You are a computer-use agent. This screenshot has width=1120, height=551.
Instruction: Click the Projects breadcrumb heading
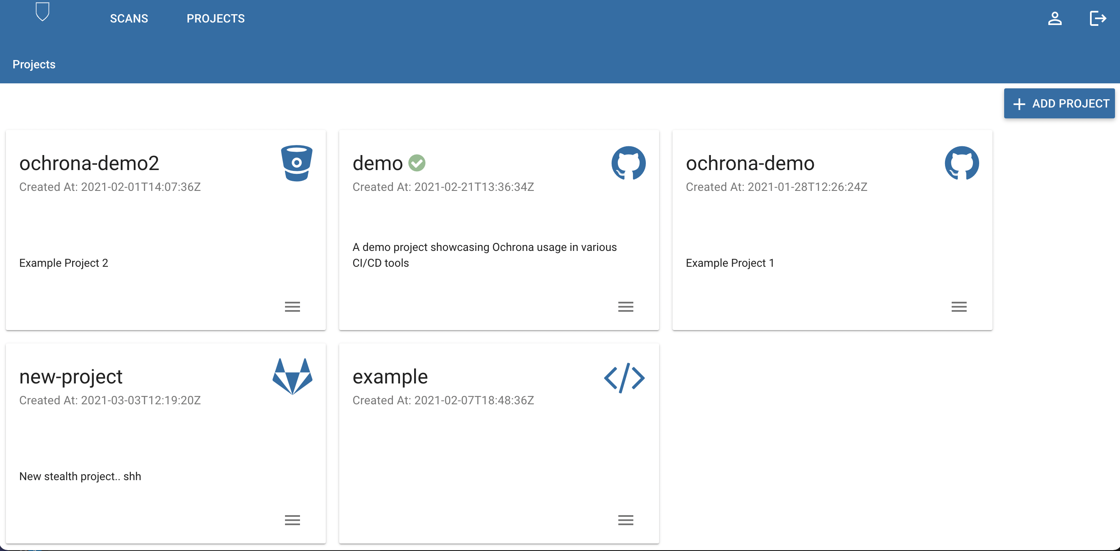pyautogui.click(x=34, y=64)
